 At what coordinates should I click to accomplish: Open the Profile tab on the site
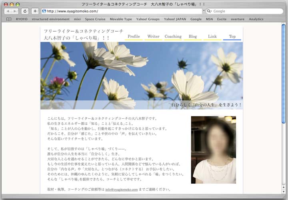click(x=134, y=36)
